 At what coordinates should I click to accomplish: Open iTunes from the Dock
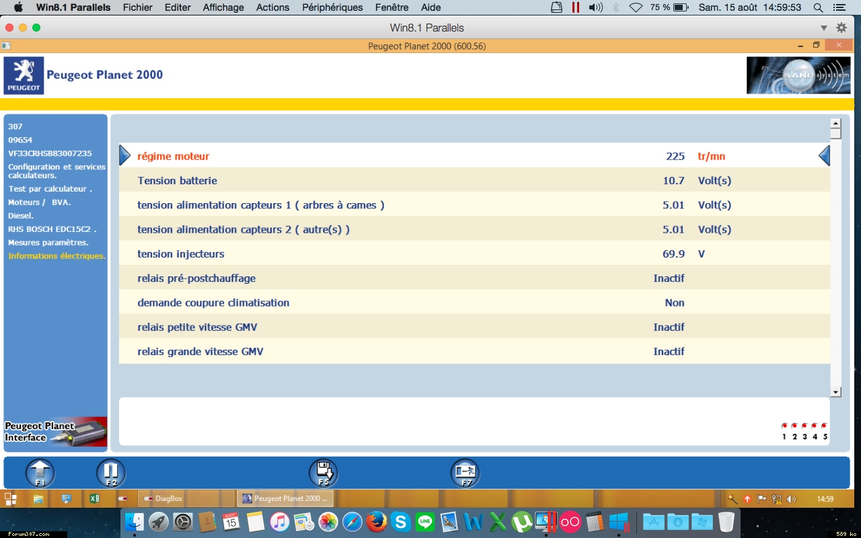tap(280, 522)
